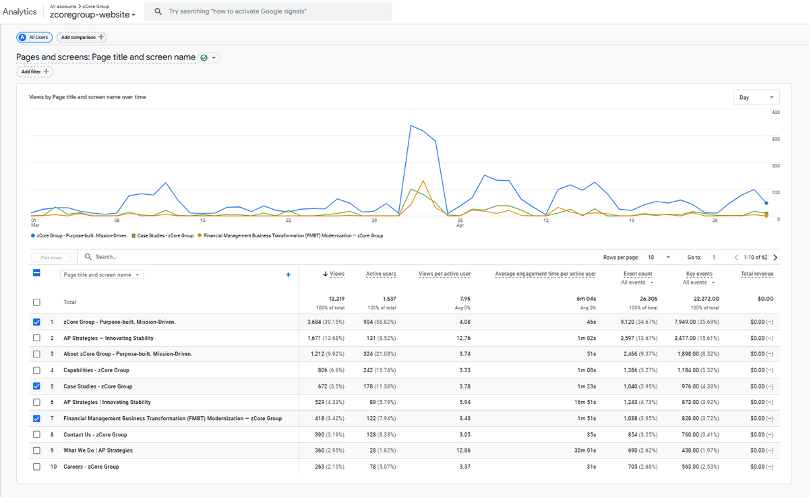Open dropdown arrow next to report title
This screenshot has width=809, height=497.
pos(214,58)
